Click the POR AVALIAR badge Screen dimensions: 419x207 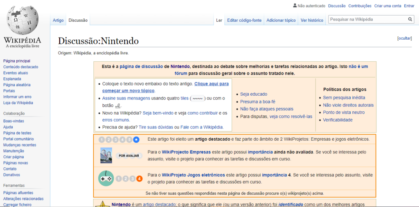[129, 155]
